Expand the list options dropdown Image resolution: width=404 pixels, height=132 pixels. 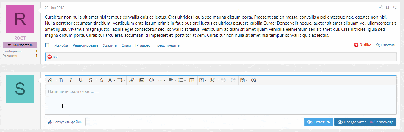coord(182,80)
